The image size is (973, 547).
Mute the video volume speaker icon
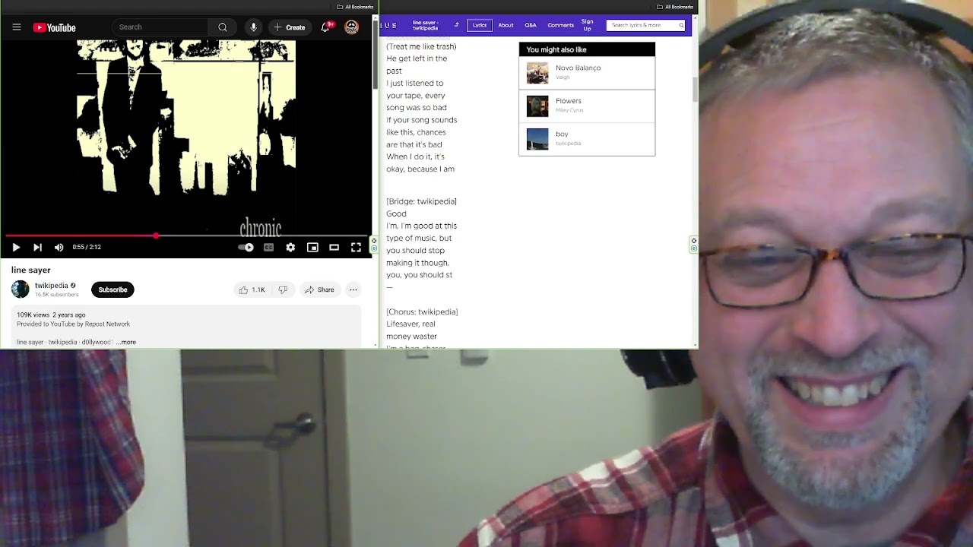(59, 247)
